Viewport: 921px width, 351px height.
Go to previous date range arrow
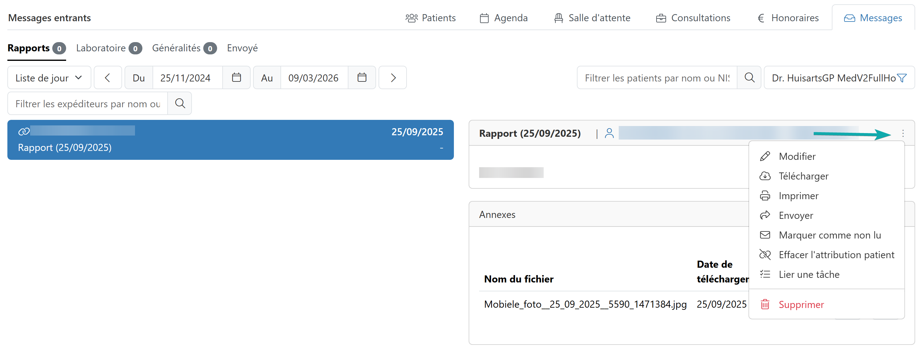(108, 77)
